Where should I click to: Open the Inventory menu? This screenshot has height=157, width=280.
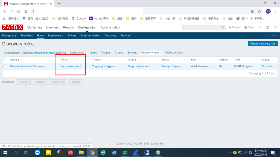click(52, 28)
